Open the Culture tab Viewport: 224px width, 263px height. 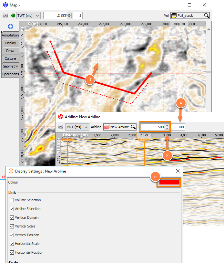(10, 58)
